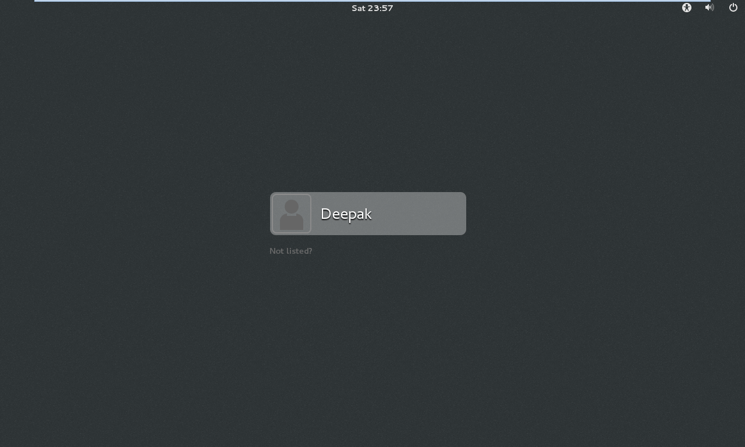The width and height of the screenshot is (745, 447).
Task: Click the sound indicator in system tray
Action: coord(709,8)
